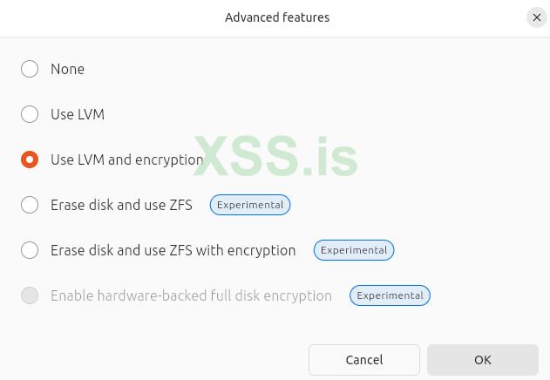The width and height of the screenshot is (550, 380).
Task: Click the "Advanced features" dialog title
Action: pyautogui.click(x=277, y=17)
